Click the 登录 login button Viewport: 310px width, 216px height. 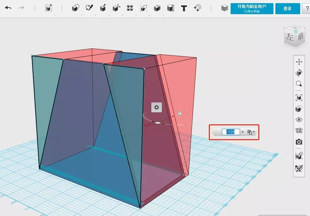287,9
